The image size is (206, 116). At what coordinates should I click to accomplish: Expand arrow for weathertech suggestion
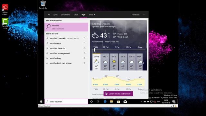click(85, 43)
